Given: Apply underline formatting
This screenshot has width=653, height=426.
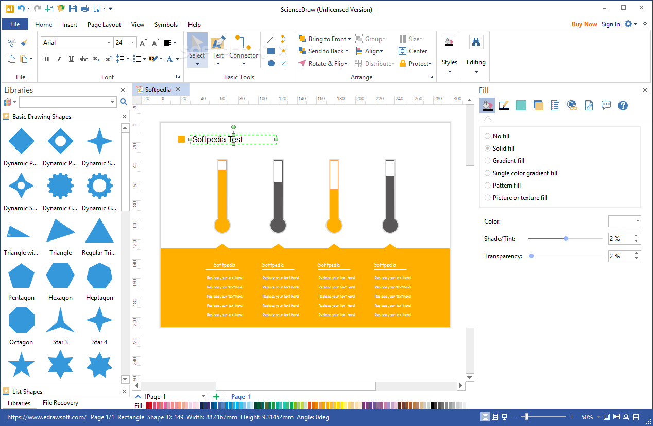Looking at the screenshot, I should [71, 59].
